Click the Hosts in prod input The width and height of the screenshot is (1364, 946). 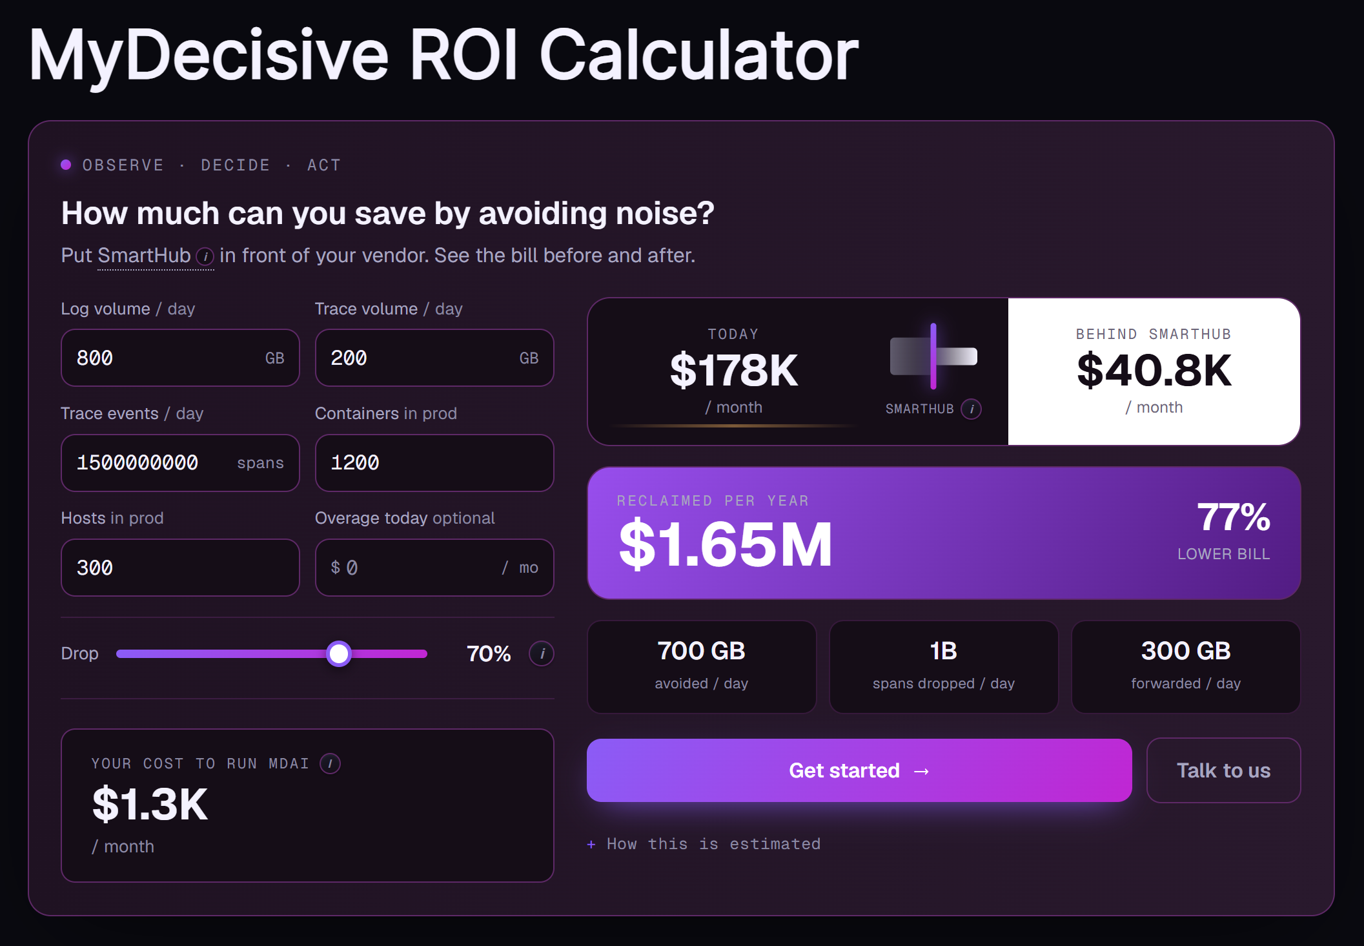point(180,568)
